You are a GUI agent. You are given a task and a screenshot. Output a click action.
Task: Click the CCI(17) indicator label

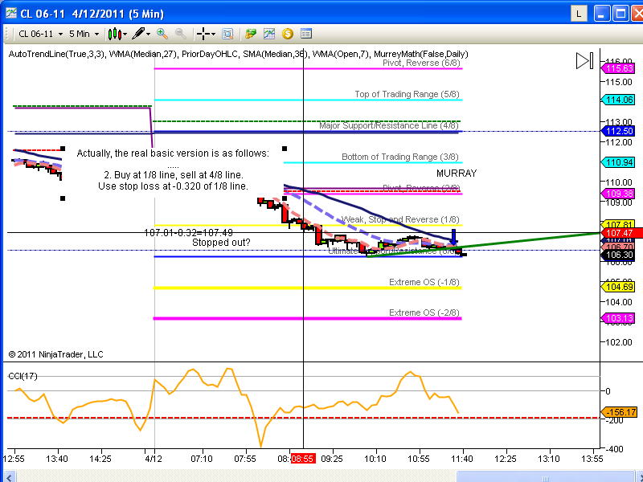click(23, 376)
